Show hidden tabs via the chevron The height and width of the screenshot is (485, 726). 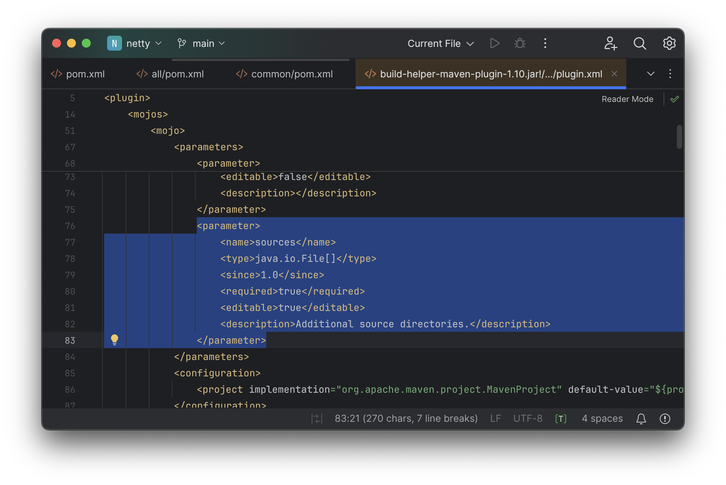point(650,74)
